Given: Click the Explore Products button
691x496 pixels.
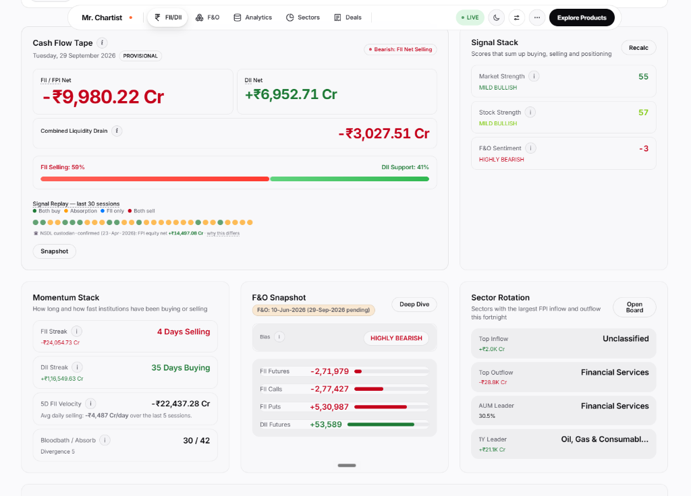Looking at the screenshot, I should (x=582, y=18).
